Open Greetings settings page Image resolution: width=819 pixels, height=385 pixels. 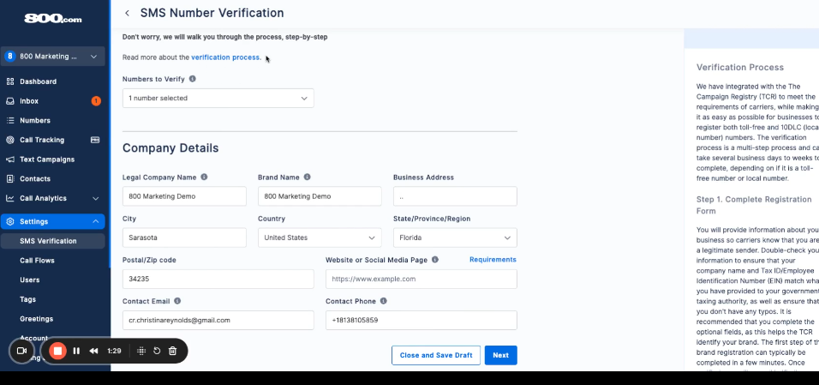pos(37,319)
